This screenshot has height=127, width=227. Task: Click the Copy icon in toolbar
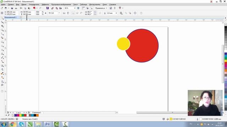click(x=25, y=8)
